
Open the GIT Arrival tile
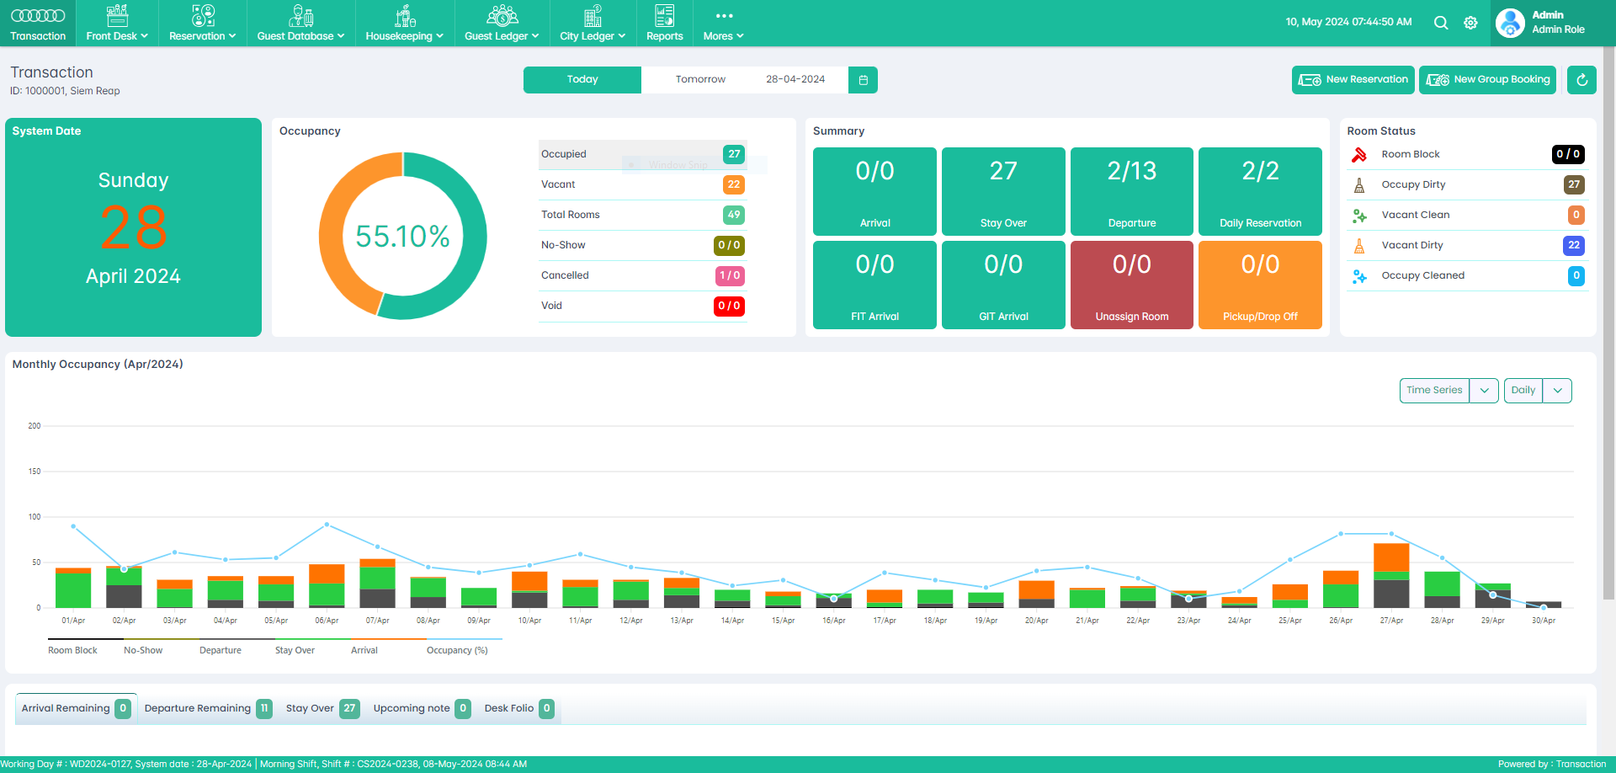(1003, 285)
